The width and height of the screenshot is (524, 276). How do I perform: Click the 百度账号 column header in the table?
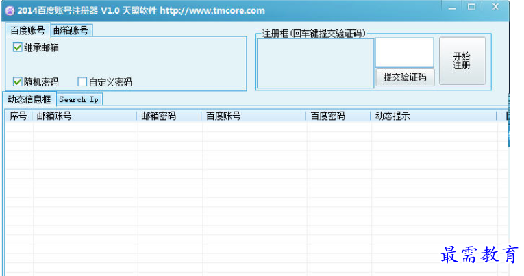(253, 116)
